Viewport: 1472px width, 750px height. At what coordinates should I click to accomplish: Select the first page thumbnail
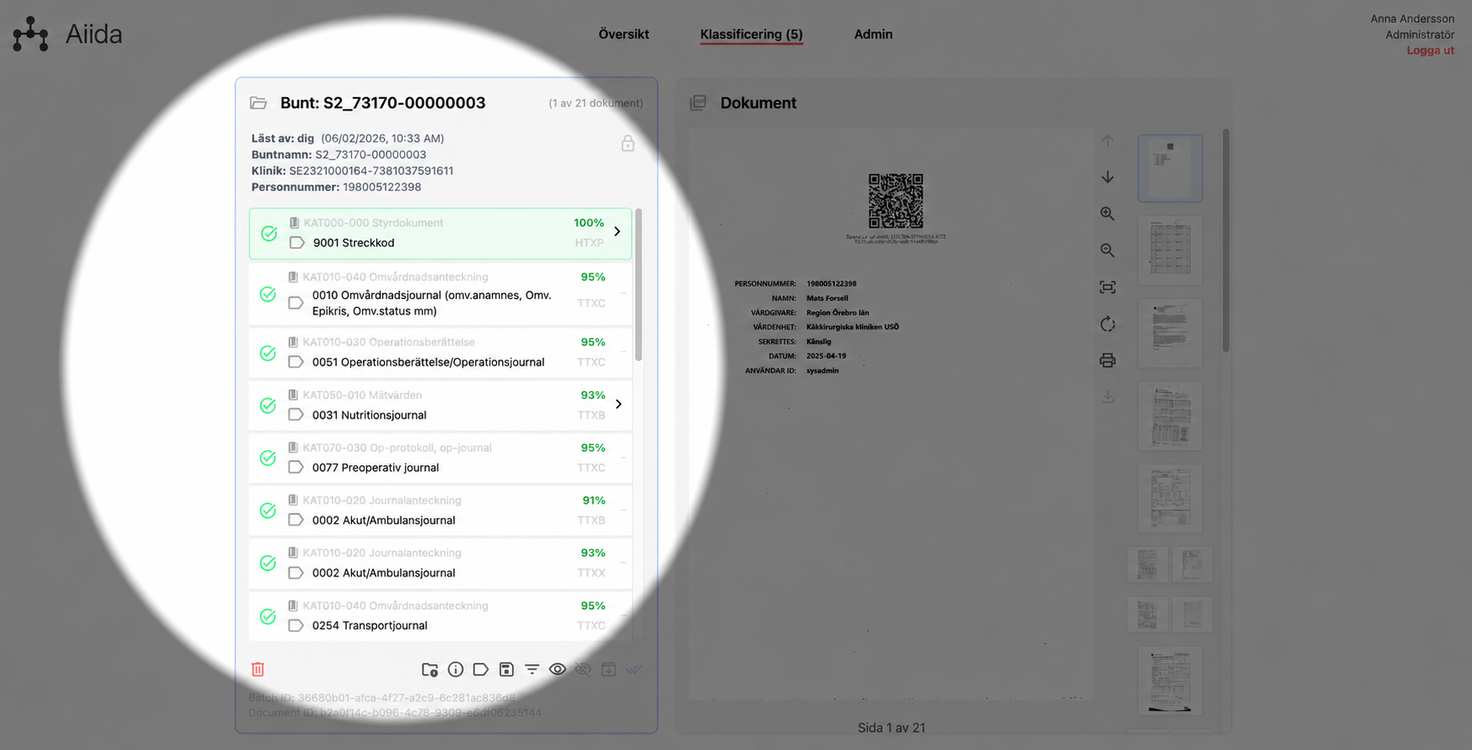point(1170,168)
